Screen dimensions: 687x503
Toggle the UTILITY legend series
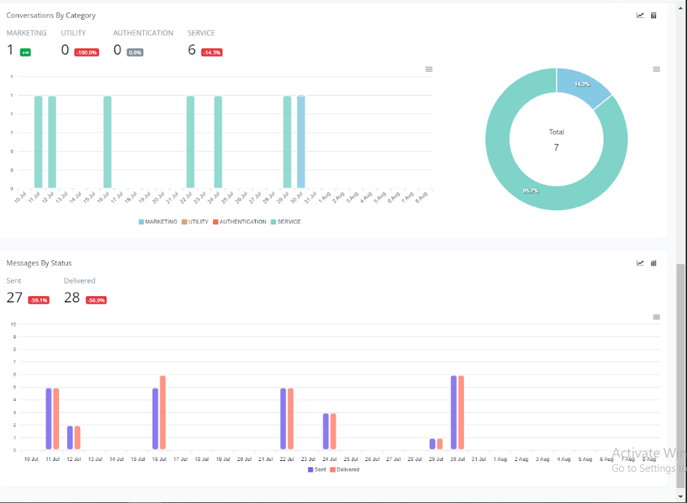click(x=195, y=222)
